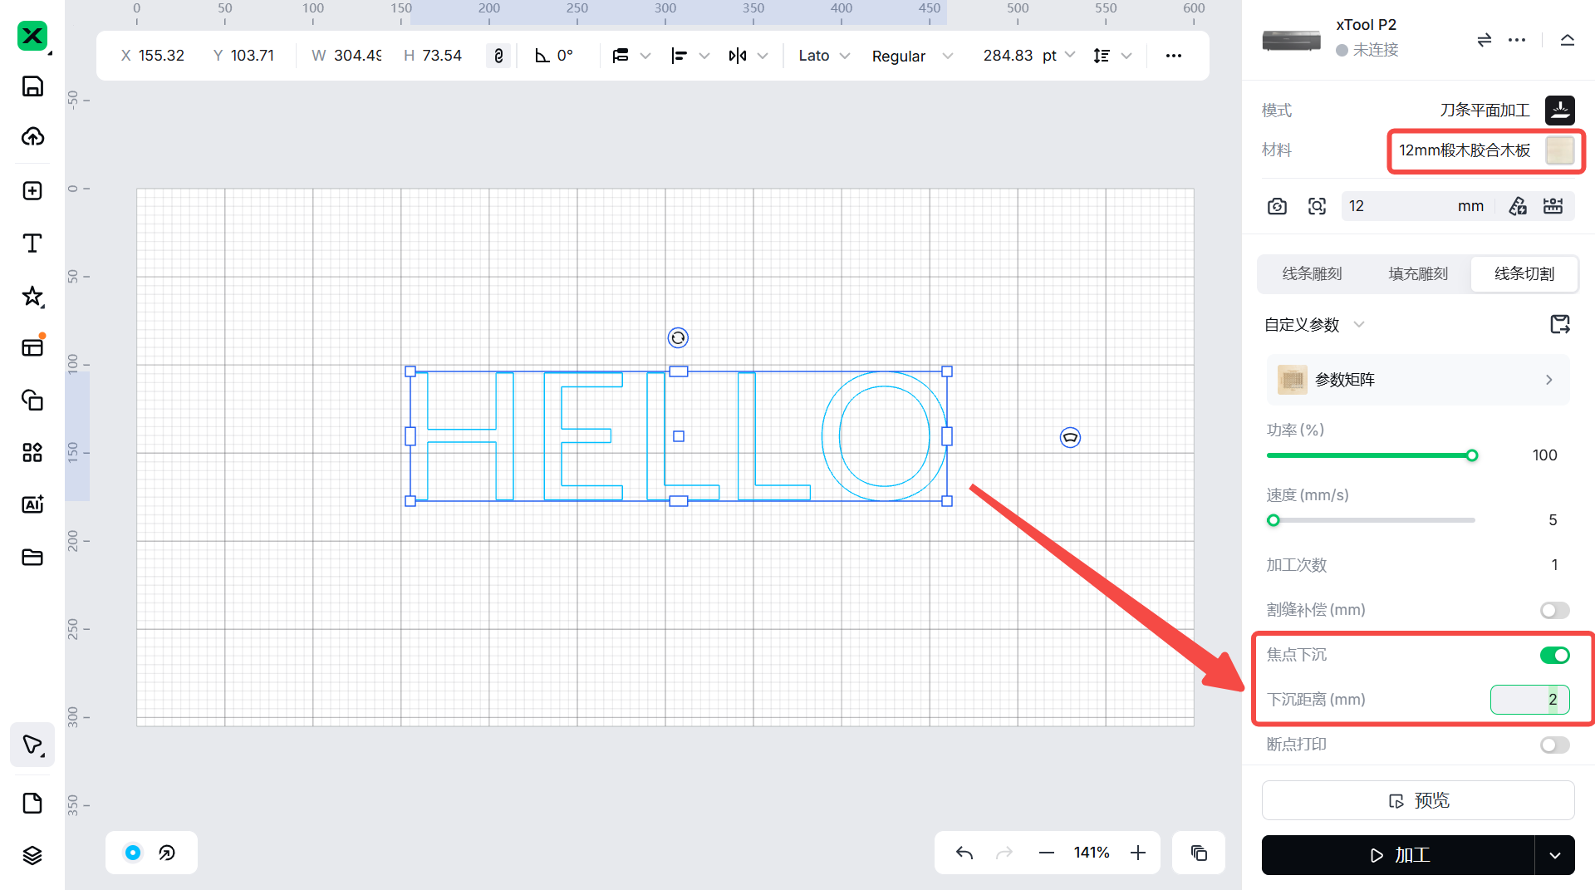Image resolution: width=1595 pixels, height=890 pixels.
Task: Turn on the 断点打印 toggle
Action: tap(1554, 745)
